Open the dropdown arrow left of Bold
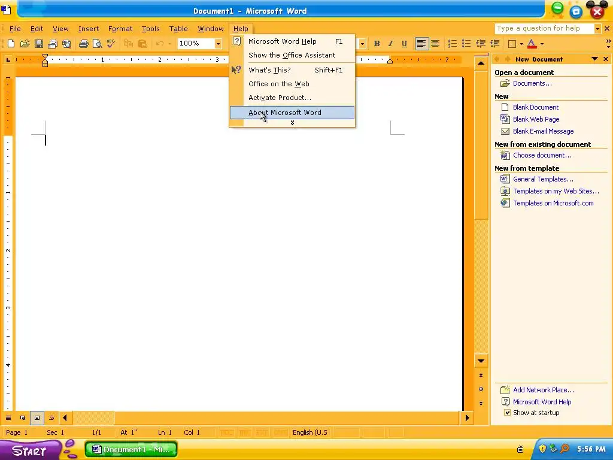The height and width of the screenshot is (460, 613). pyautogui.click(x=362, y=44)
